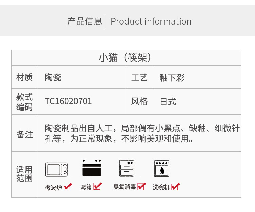The height and width of the screenshot is (212, 255).
Task: Click the 工艺 label cell
Action: pyautogui.click(x=139, y=77)
